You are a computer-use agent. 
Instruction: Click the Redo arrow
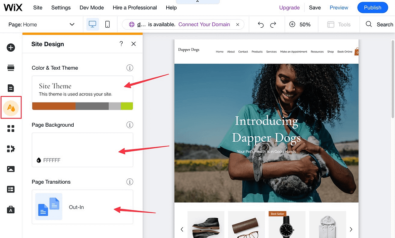(x=273, y=25)
